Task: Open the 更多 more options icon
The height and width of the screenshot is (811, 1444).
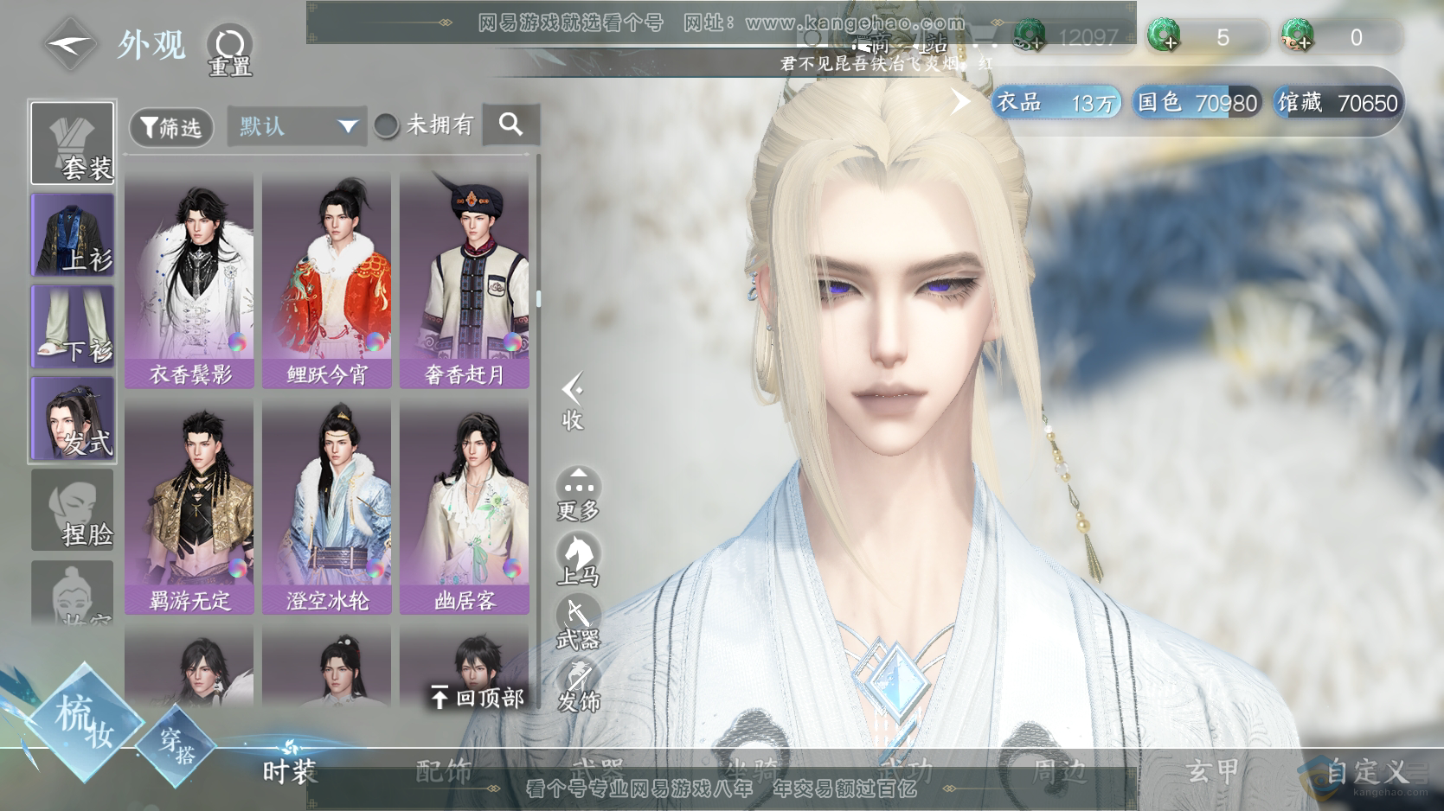Action: pyautogui.click(x=578, y=495)
